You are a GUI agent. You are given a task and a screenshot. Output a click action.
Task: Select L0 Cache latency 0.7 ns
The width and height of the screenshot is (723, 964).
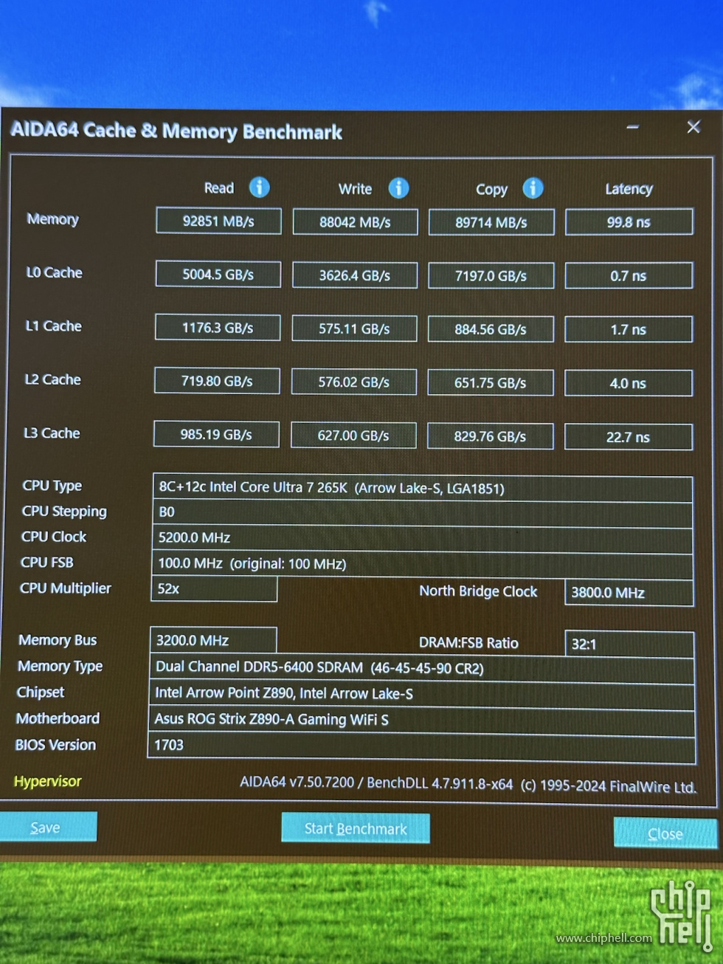(629, 276)
